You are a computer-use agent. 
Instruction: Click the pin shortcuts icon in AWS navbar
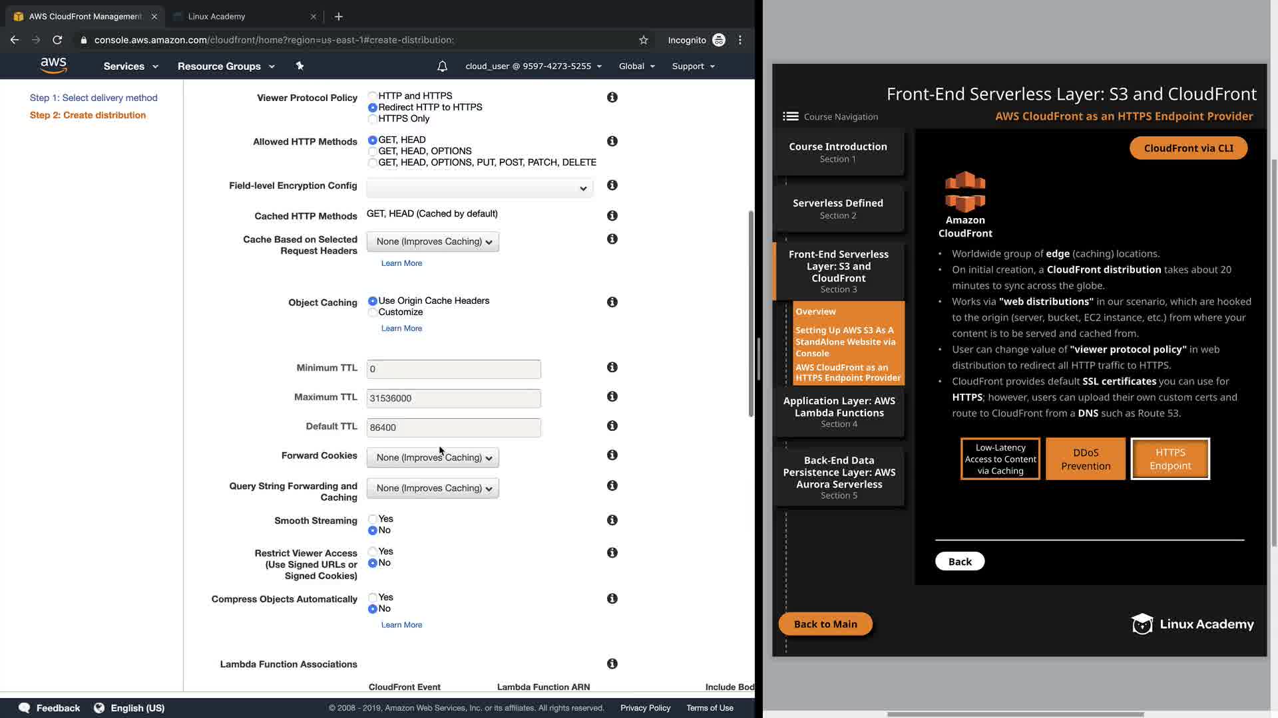(x=300, y=66)
